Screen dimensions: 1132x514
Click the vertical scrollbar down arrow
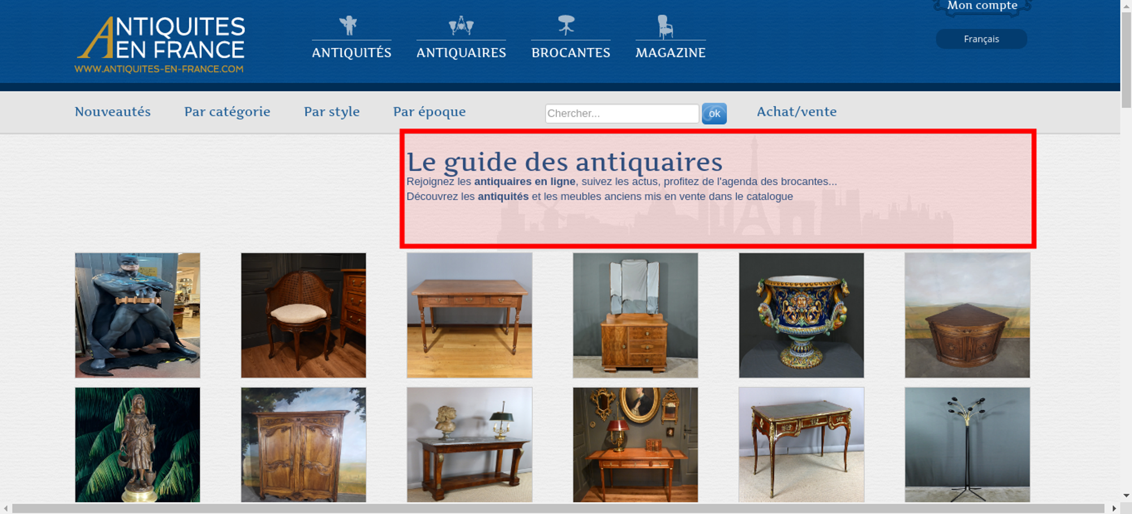[1126, 495]
